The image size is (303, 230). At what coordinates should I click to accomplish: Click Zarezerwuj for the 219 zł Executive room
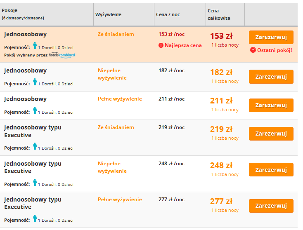click(271, 134)
